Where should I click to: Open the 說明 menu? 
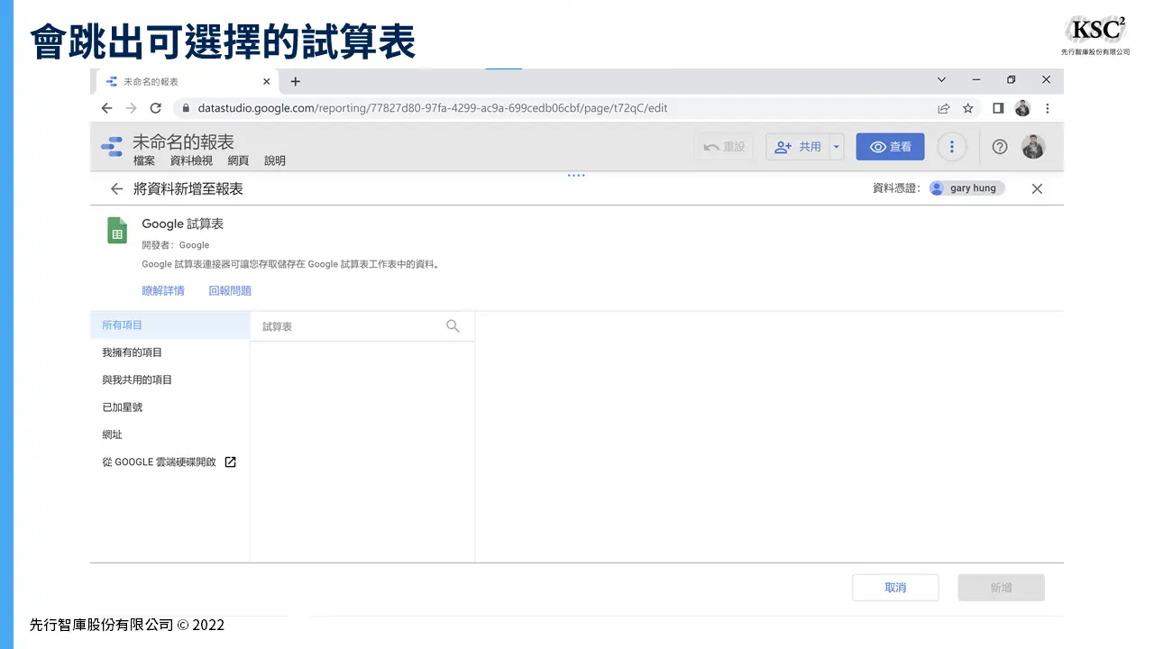point(275,160)
